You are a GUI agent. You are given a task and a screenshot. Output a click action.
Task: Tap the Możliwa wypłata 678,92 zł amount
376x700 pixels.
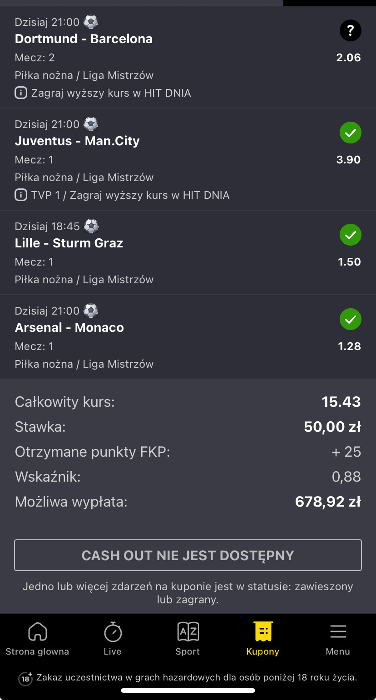click(x=328, y=502)
